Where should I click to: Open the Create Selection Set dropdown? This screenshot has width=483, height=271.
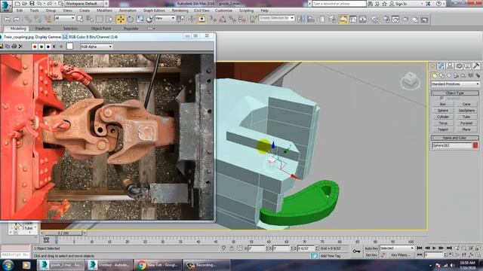pos(277,18)
